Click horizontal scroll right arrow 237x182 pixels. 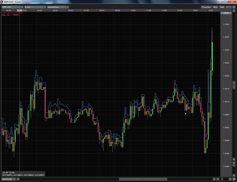tap(214, 179)
